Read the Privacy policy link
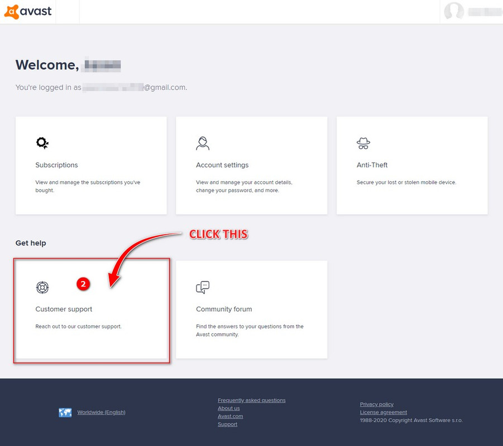Image resolution: width=503 pixels, height=446 pixels. click(x=377, y=404)
